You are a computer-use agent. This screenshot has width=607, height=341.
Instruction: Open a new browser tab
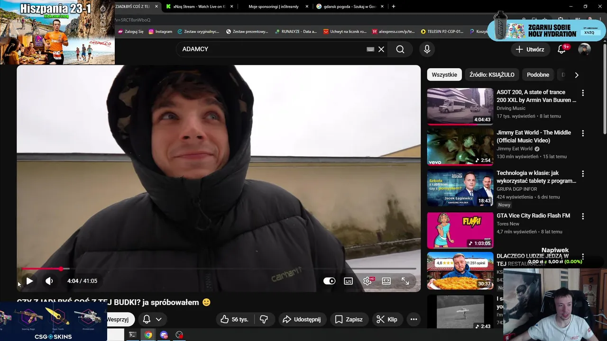394,7
